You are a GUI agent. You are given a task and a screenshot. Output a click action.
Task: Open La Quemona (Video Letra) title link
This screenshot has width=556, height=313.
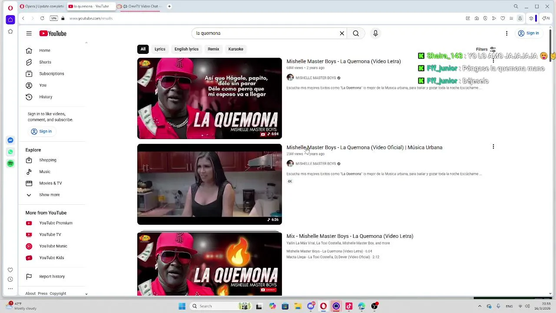(344, 61)
